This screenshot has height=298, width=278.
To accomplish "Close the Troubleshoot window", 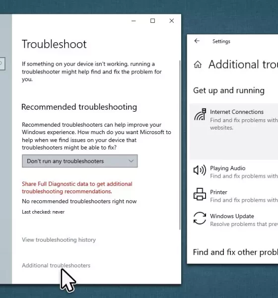I will (172, 21).
